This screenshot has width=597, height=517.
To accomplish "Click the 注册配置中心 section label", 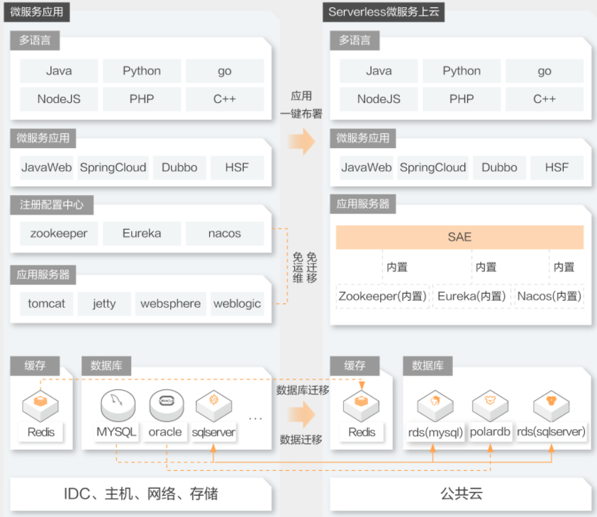I will point(52,205).
